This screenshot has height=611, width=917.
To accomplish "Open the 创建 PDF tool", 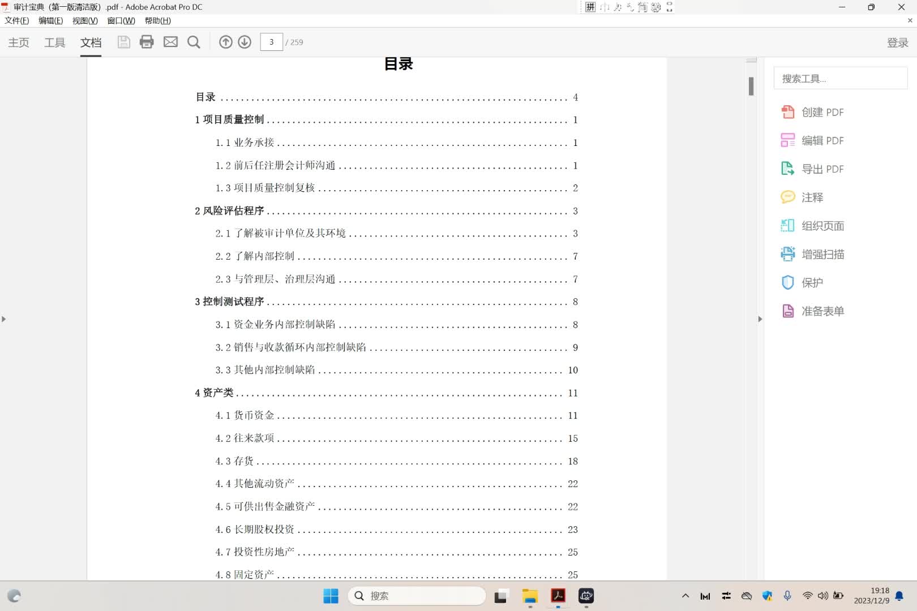I will coord(812,112).
